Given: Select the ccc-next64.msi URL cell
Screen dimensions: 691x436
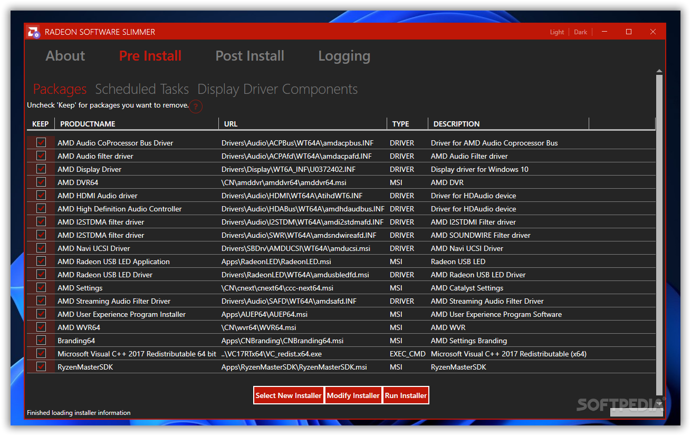Looking at the screenshot, I should point(277,288).
